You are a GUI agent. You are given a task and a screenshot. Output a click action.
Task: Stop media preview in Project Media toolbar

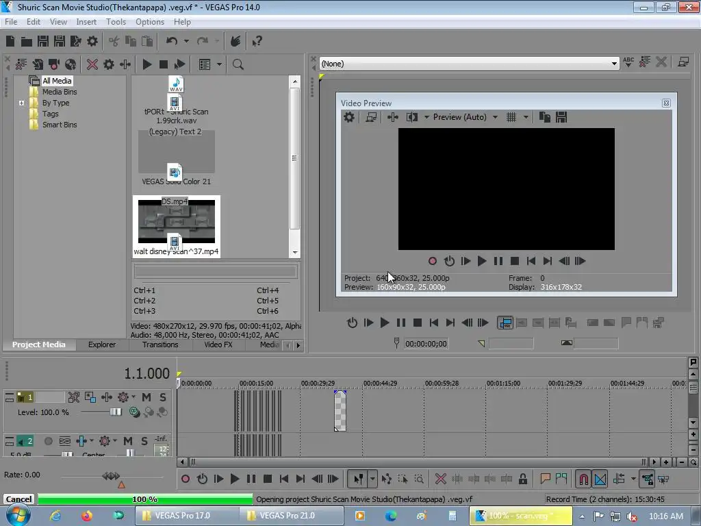click(163, 64)
